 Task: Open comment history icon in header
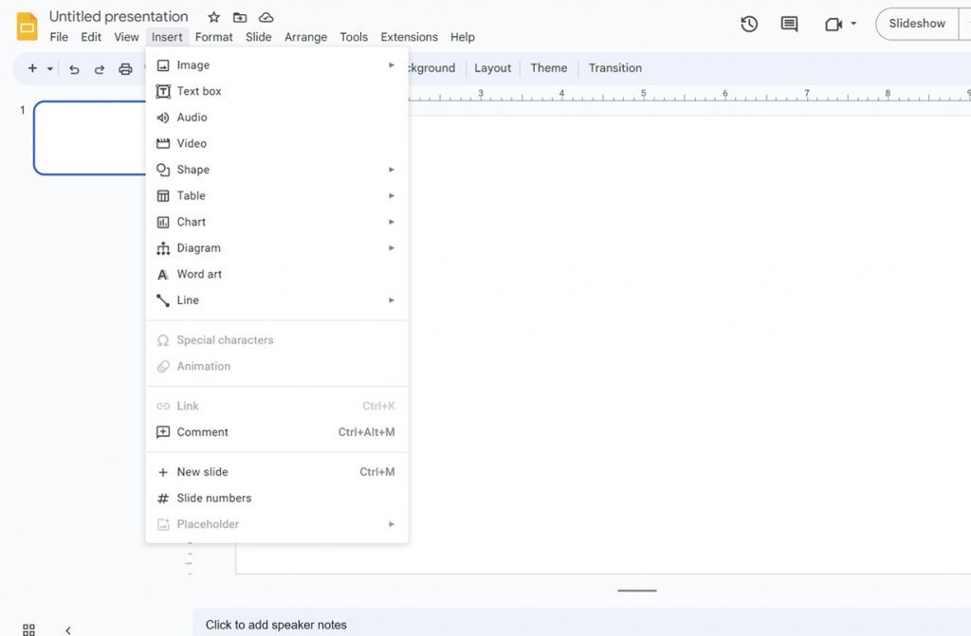789,24
